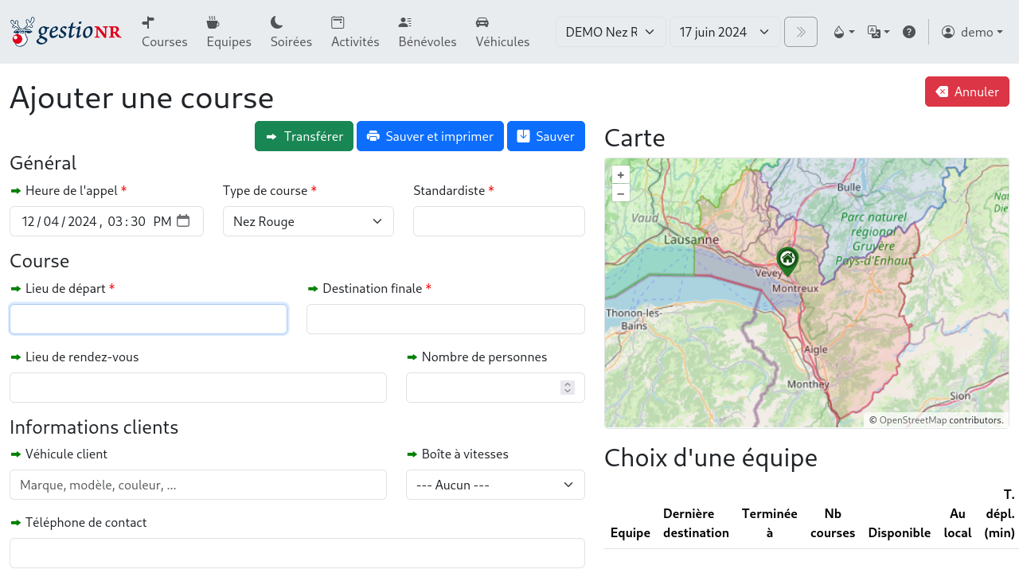The width and height of the screenshot is (1019, 573).
Task: Open the language translation menu
Action: click(878, 32)
